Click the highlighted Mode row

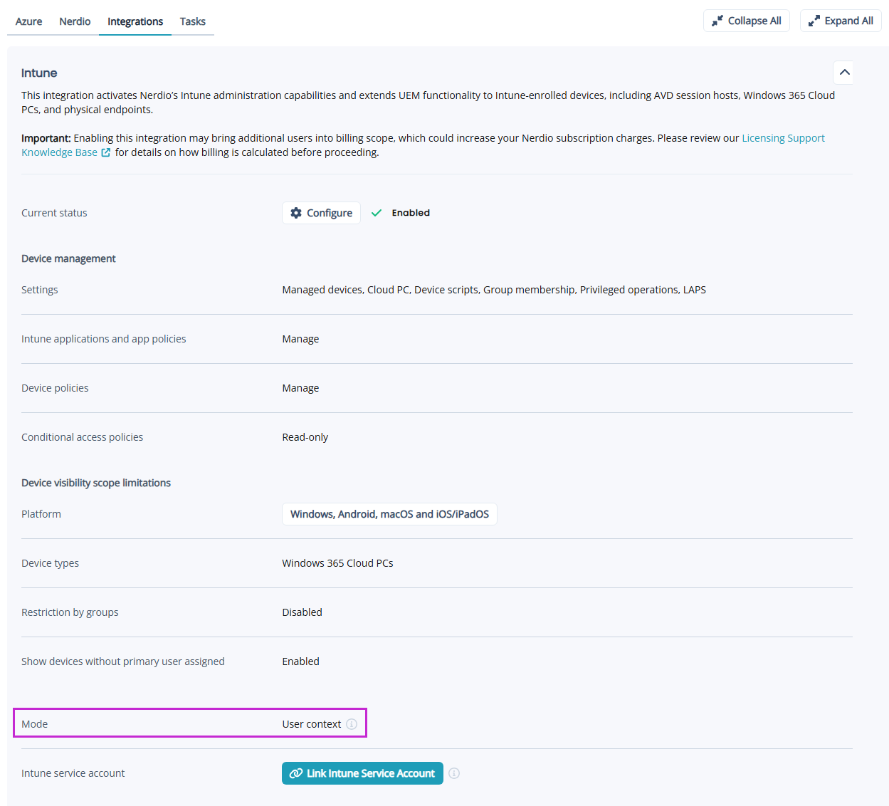coord(190,723)
